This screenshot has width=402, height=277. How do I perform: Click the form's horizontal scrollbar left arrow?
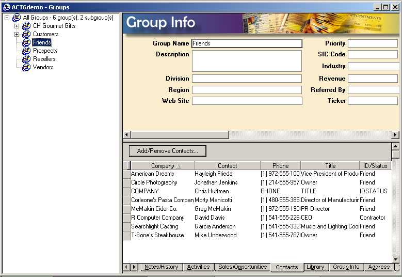pos(126,134)
